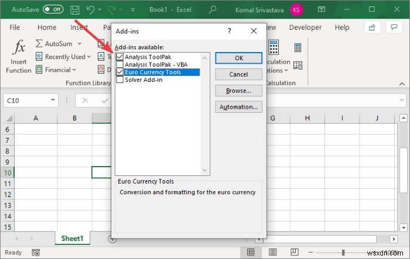Click the Save icon in title bar
The height and width of the screenshot is (259, 410).
coord(75,10)
